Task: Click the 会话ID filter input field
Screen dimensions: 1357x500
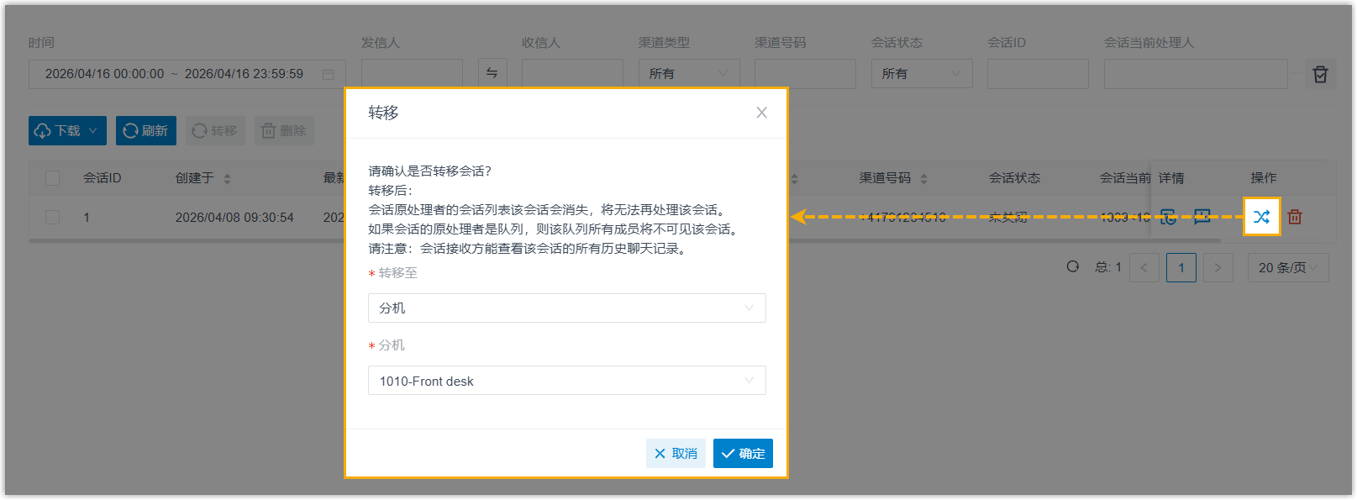Action: [x=1037, y=74]
